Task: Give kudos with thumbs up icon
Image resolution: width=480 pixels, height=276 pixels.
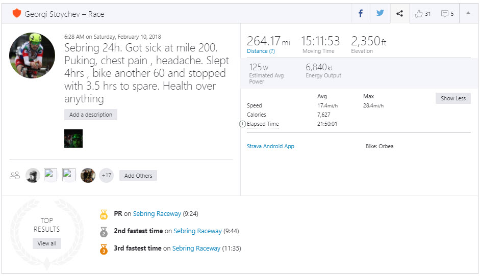Action: [x=419, y=14]
